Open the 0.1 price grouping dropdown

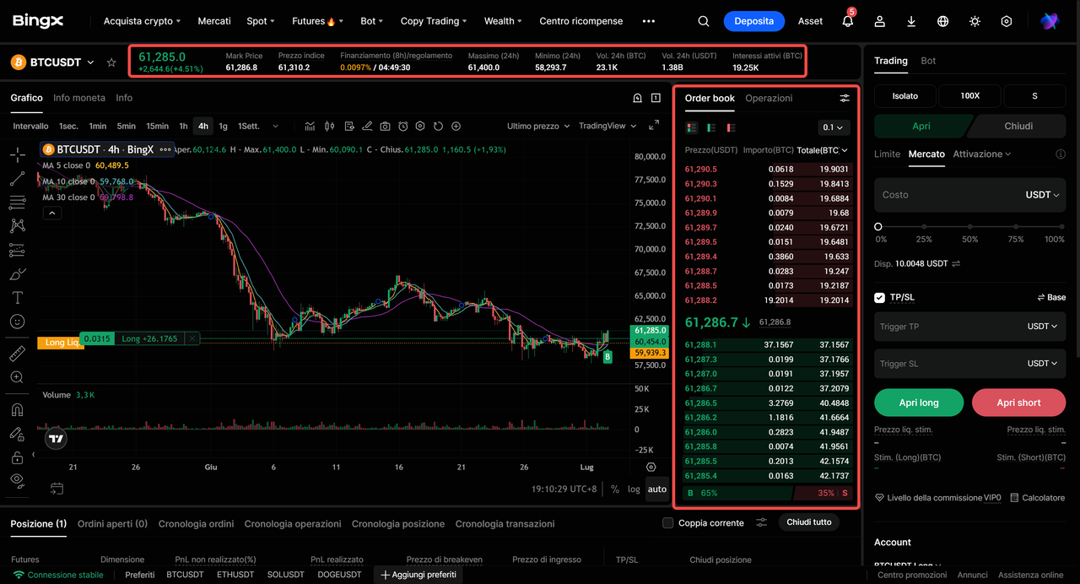pyautogui.click(x=834, y=127)
